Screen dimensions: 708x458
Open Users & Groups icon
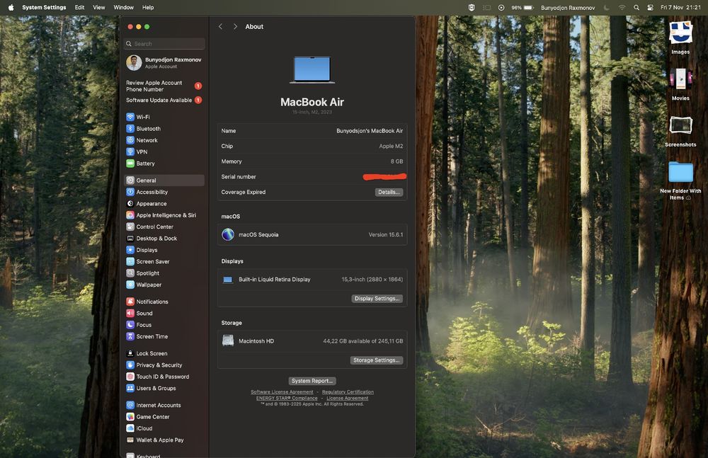tap(130, 389)
